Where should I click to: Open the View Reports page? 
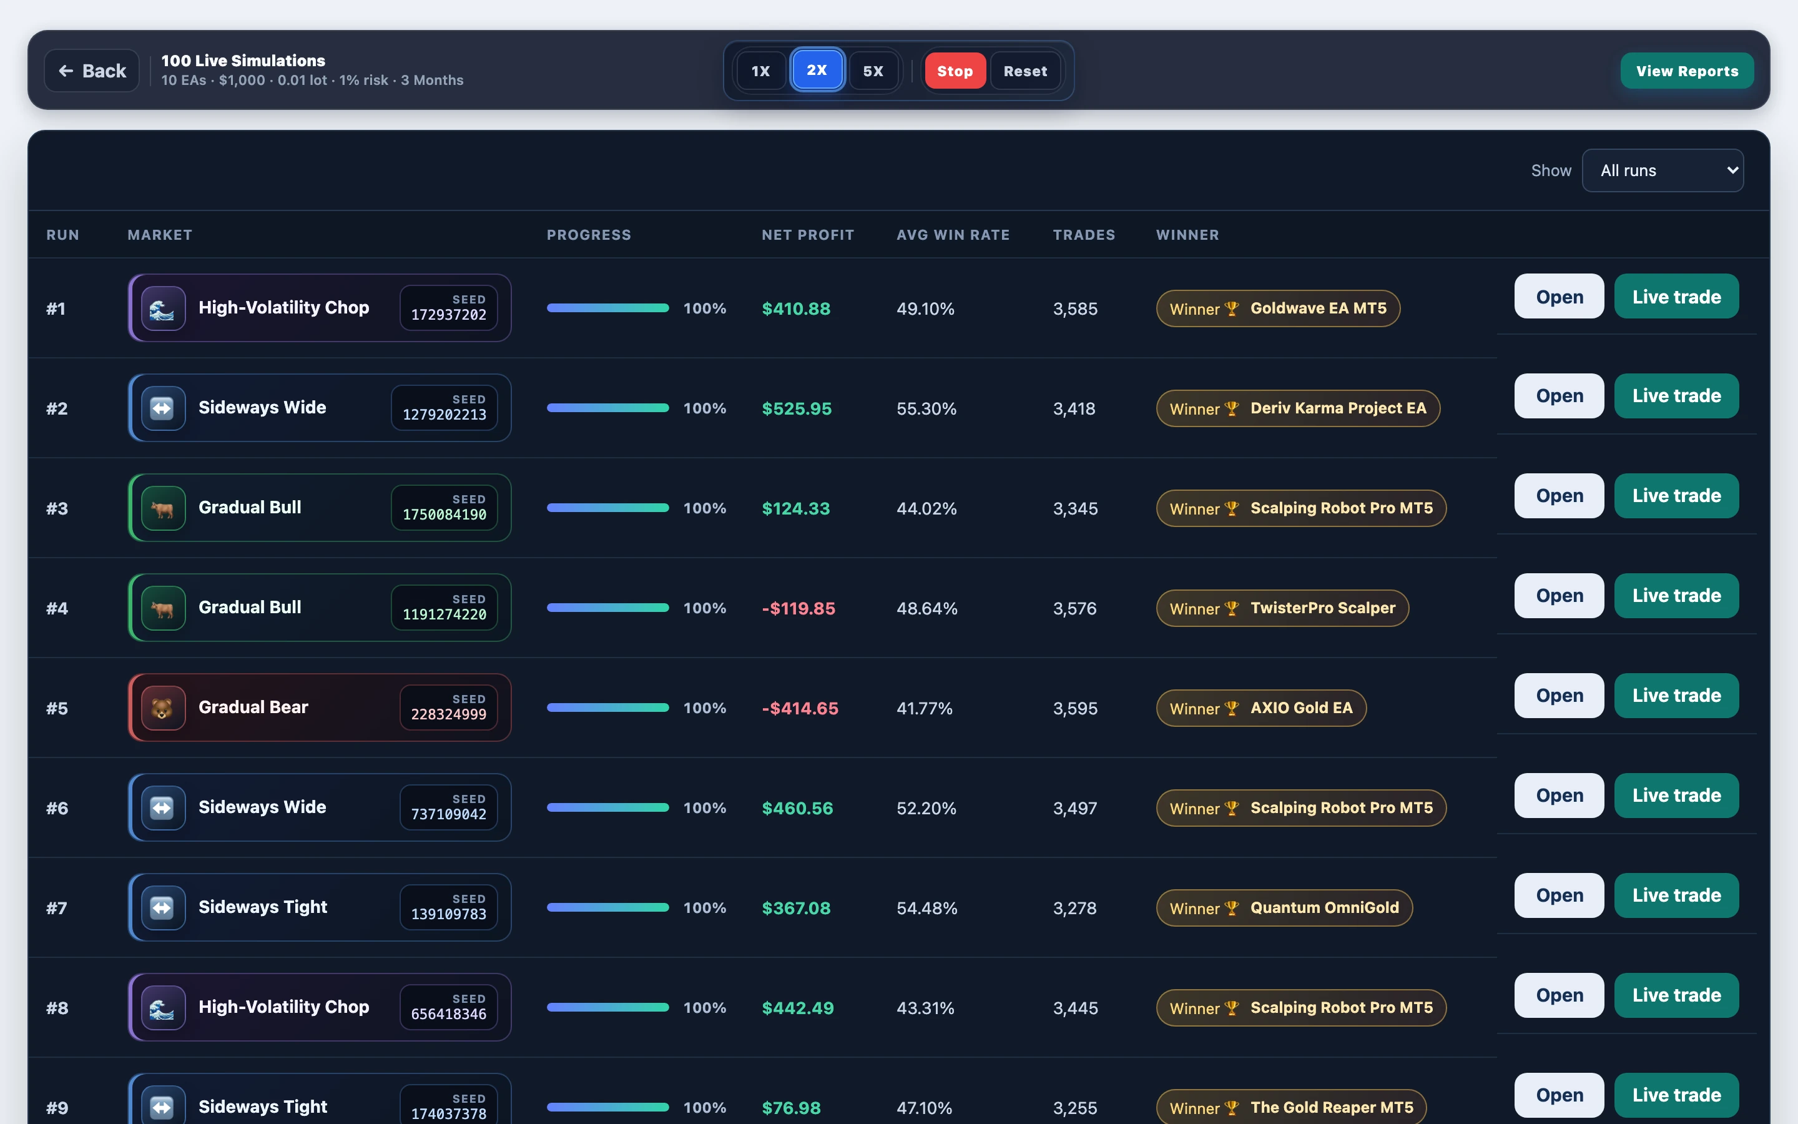(x=1686, y=71)
